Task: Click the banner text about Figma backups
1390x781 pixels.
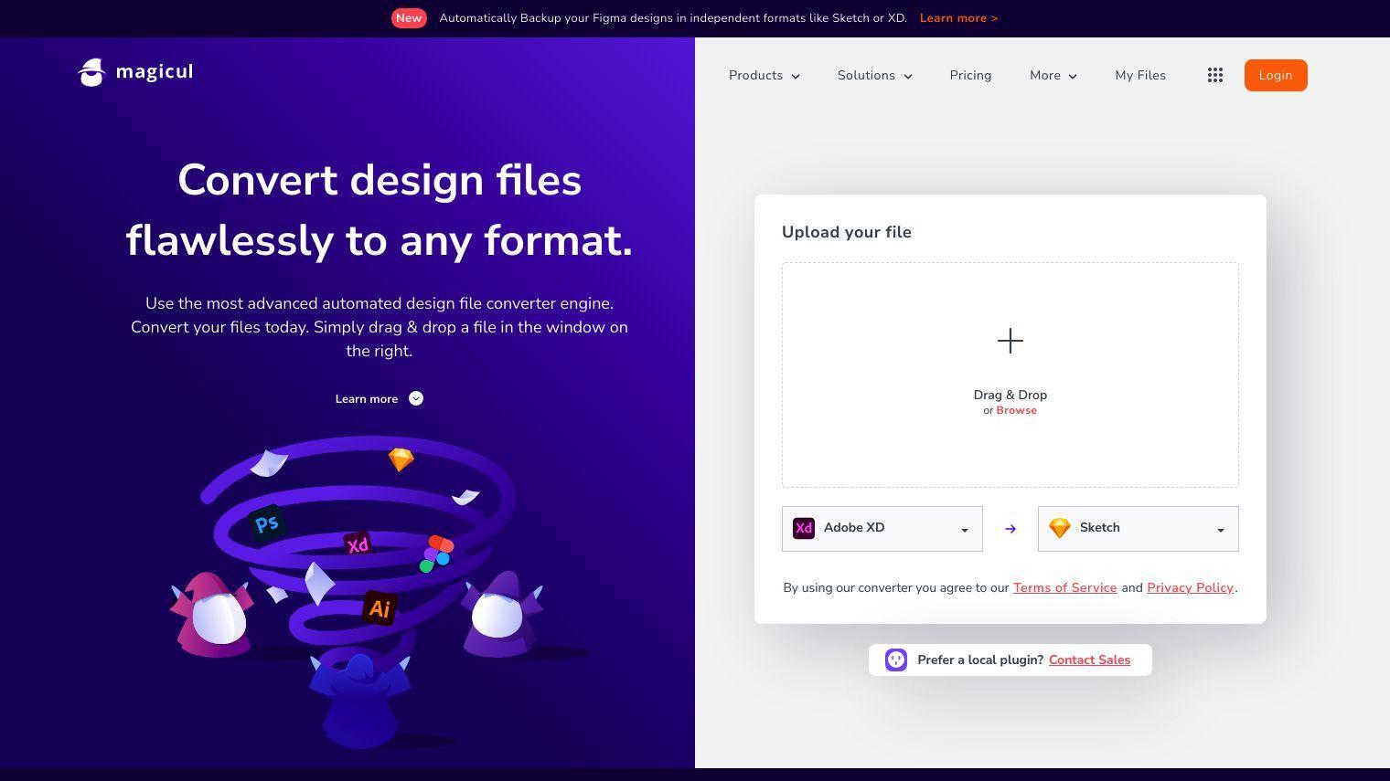Action: (673, 18)
